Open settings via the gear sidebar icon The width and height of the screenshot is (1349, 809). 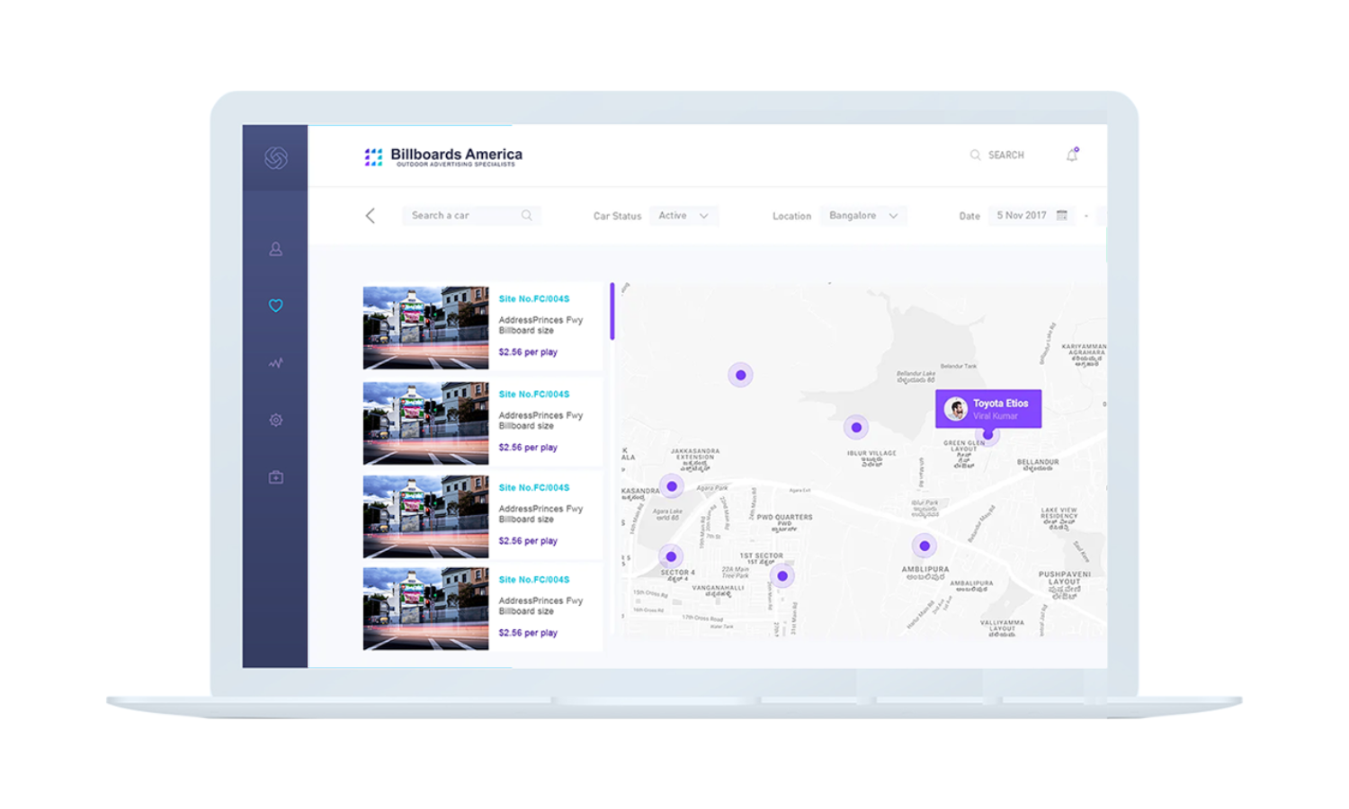276,420
